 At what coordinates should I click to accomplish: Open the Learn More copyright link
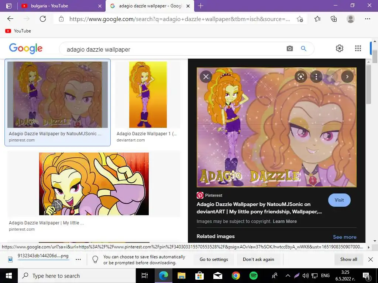click(x=285, y=221)
